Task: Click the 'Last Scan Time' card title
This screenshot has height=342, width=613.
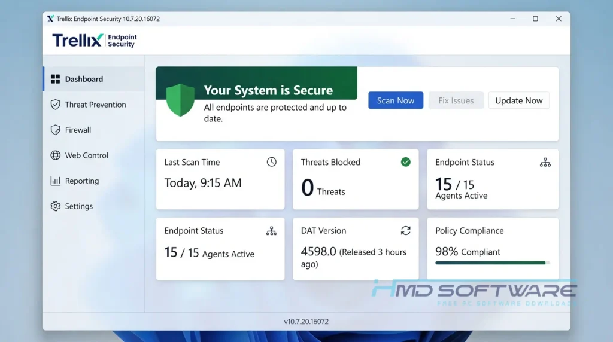Action: click(192, 162)
